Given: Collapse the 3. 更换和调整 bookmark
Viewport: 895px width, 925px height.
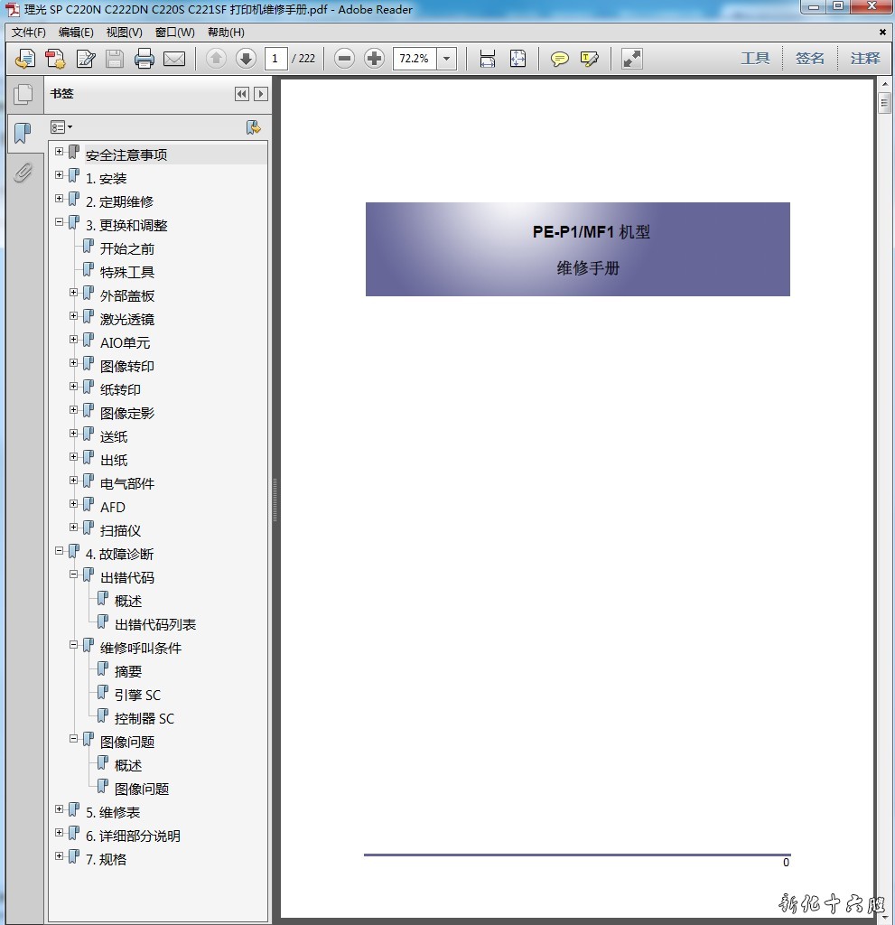Looking at the screenshot, I should click(60, 221).
